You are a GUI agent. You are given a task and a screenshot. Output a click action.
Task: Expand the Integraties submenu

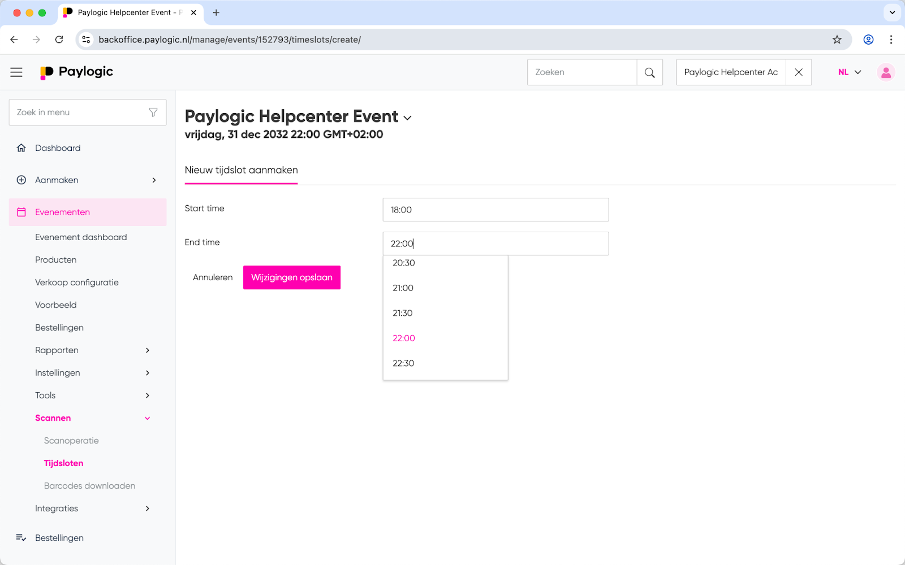point(148,508)
